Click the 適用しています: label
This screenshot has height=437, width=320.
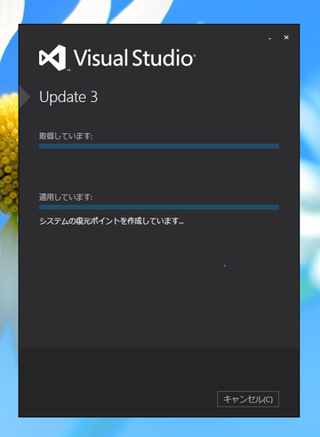(66, 197)
